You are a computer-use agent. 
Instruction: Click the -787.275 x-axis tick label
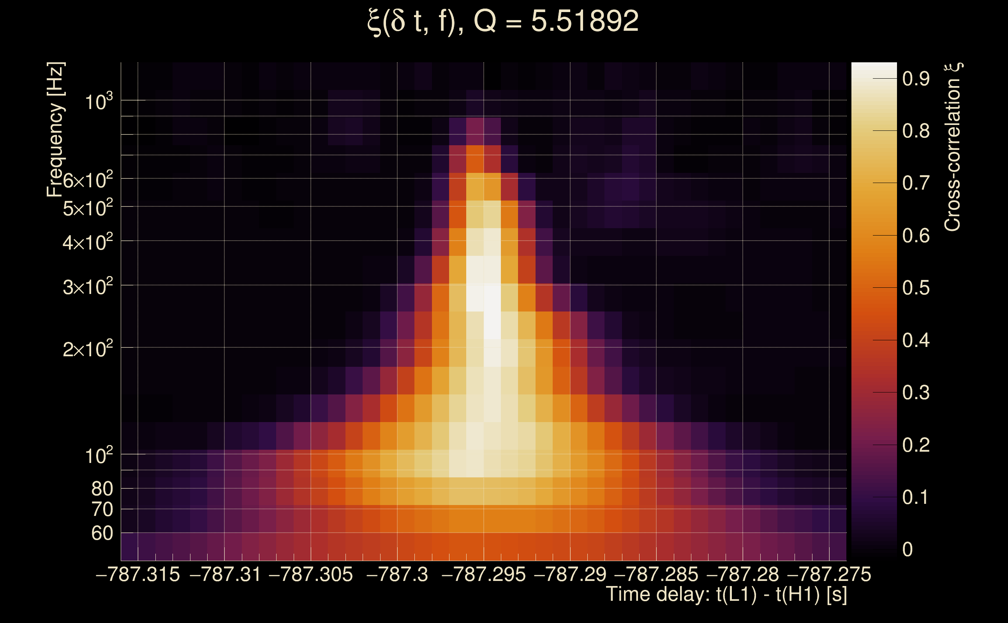[x=829, y=574]
